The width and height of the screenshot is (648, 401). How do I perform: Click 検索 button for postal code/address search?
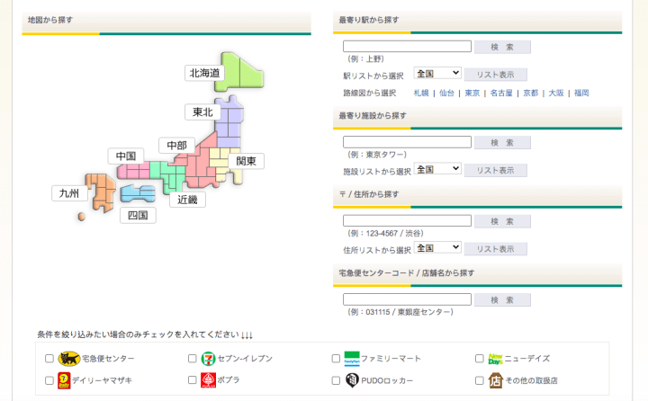click(502, 221)
